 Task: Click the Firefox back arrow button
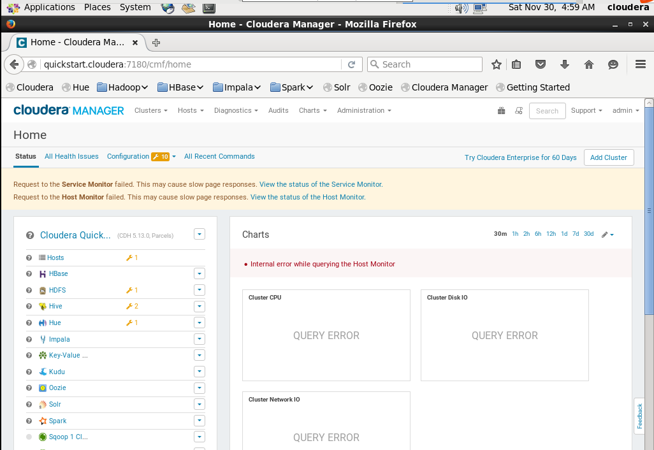point(14,64)
